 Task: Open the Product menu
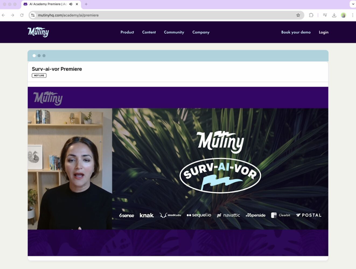[127, 32]
